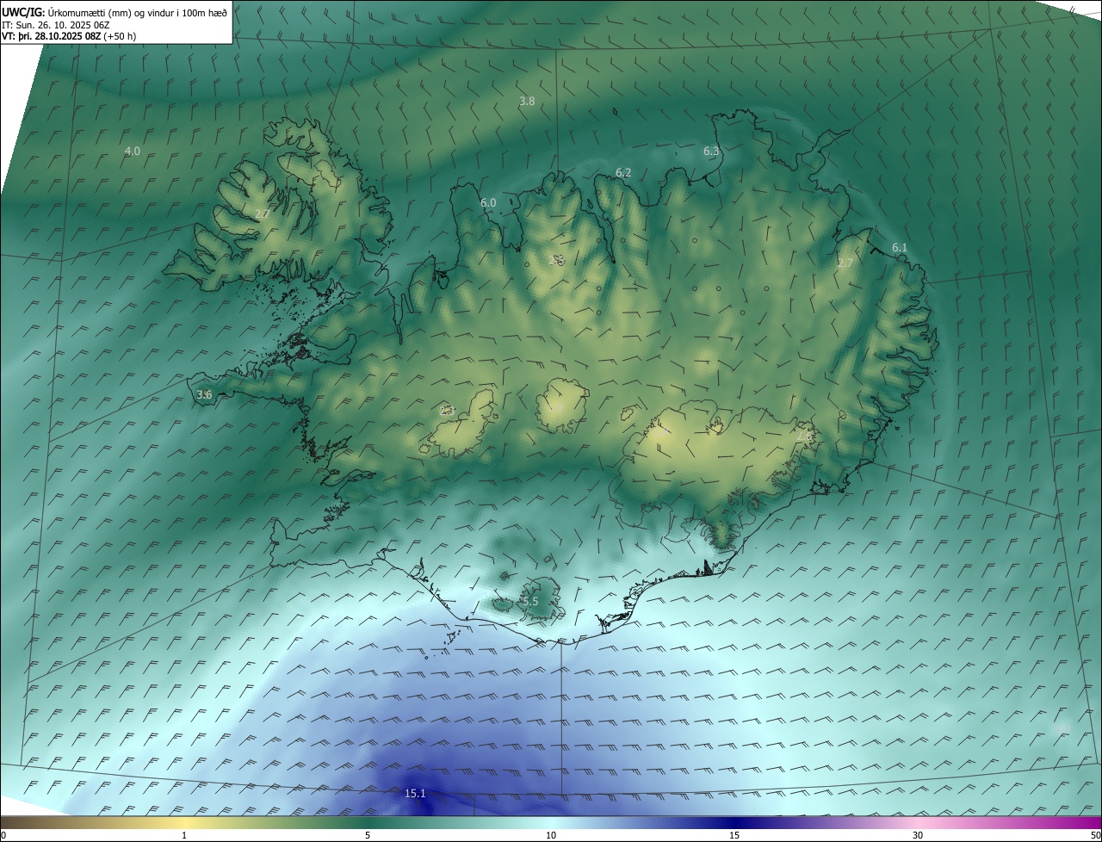Select the 30 tick on the color scale
The height and width of the screenshot is (842, 1102).
pos(918,835)
